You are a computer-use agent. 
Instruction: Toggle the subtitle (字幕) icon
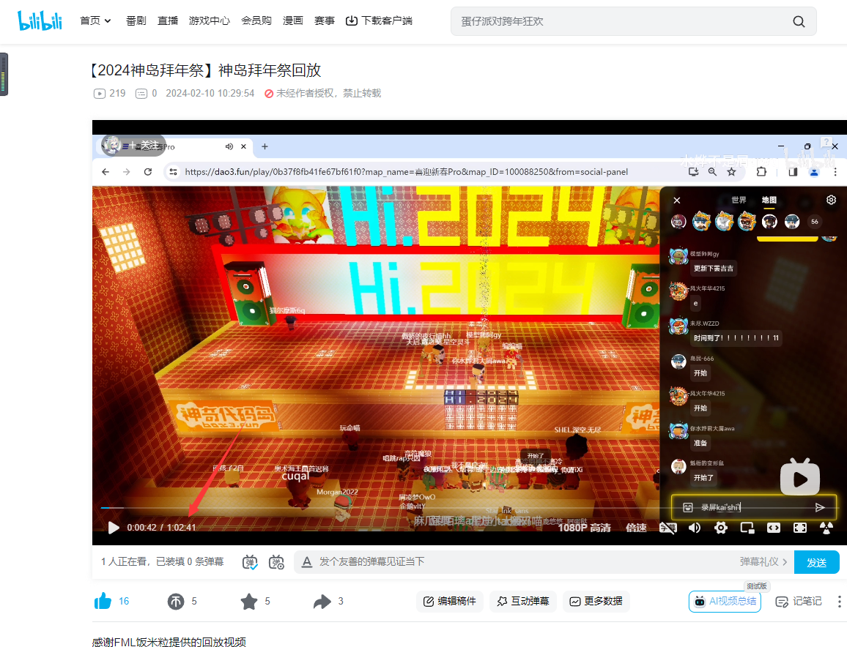tap(667, 527)
